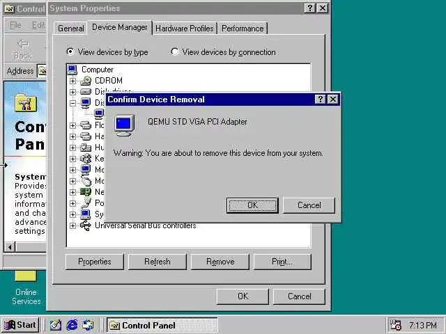Click Cancel at bottom of System Properties
Screen dimensions: 446x334
click(x=299, y=296)
